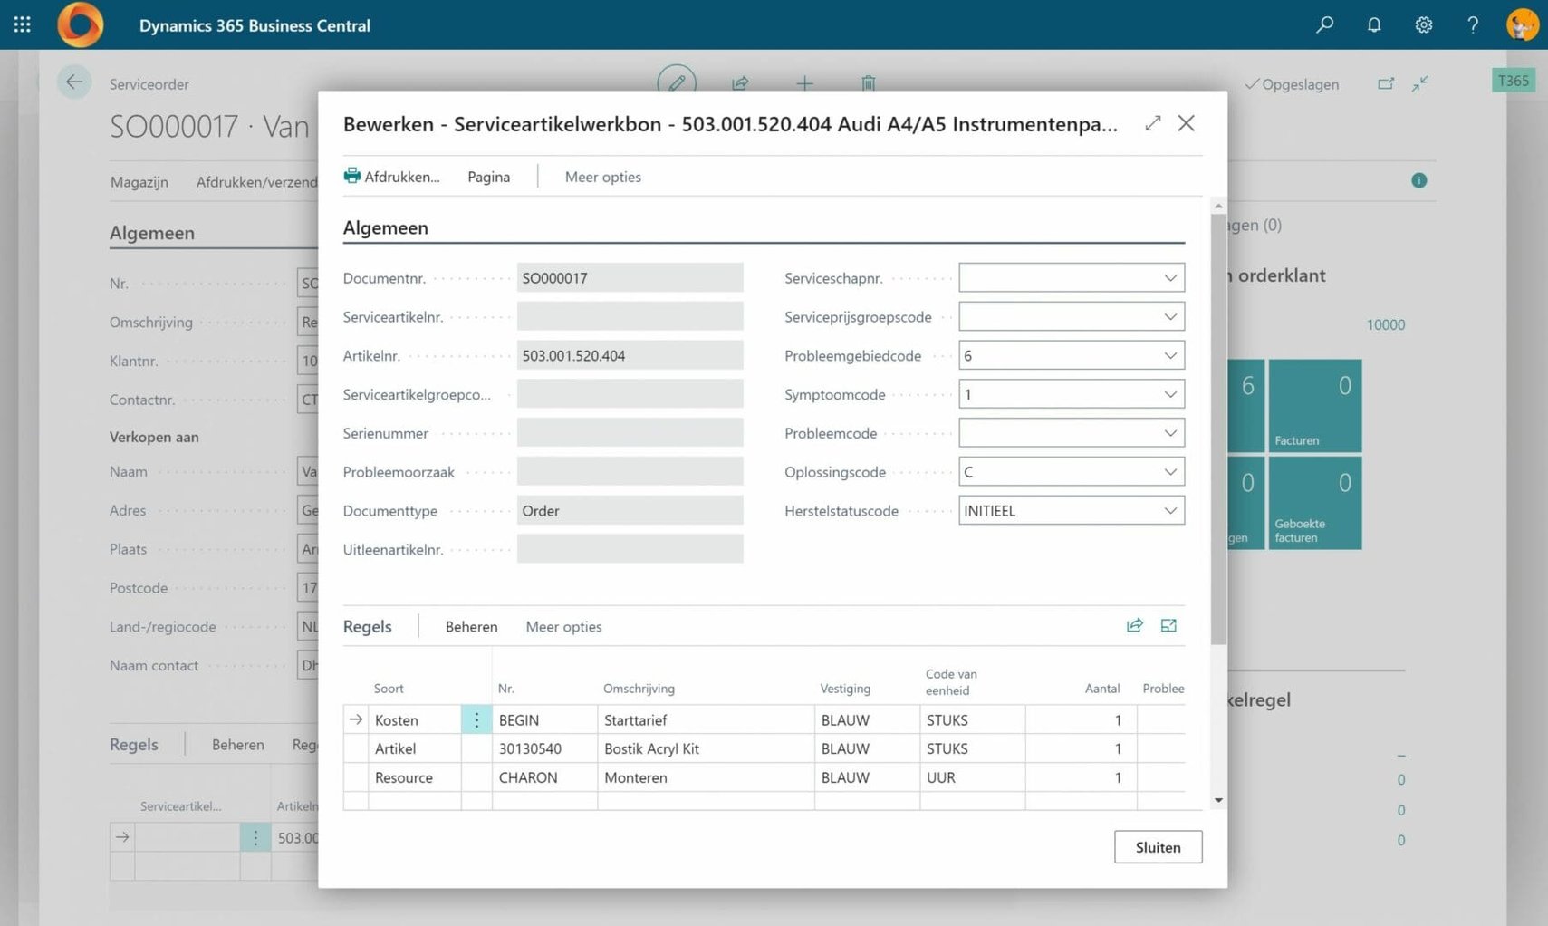This screenshot has width=1548, height=926.
Task: Open the settings gear
Action: coord(1424,24)
